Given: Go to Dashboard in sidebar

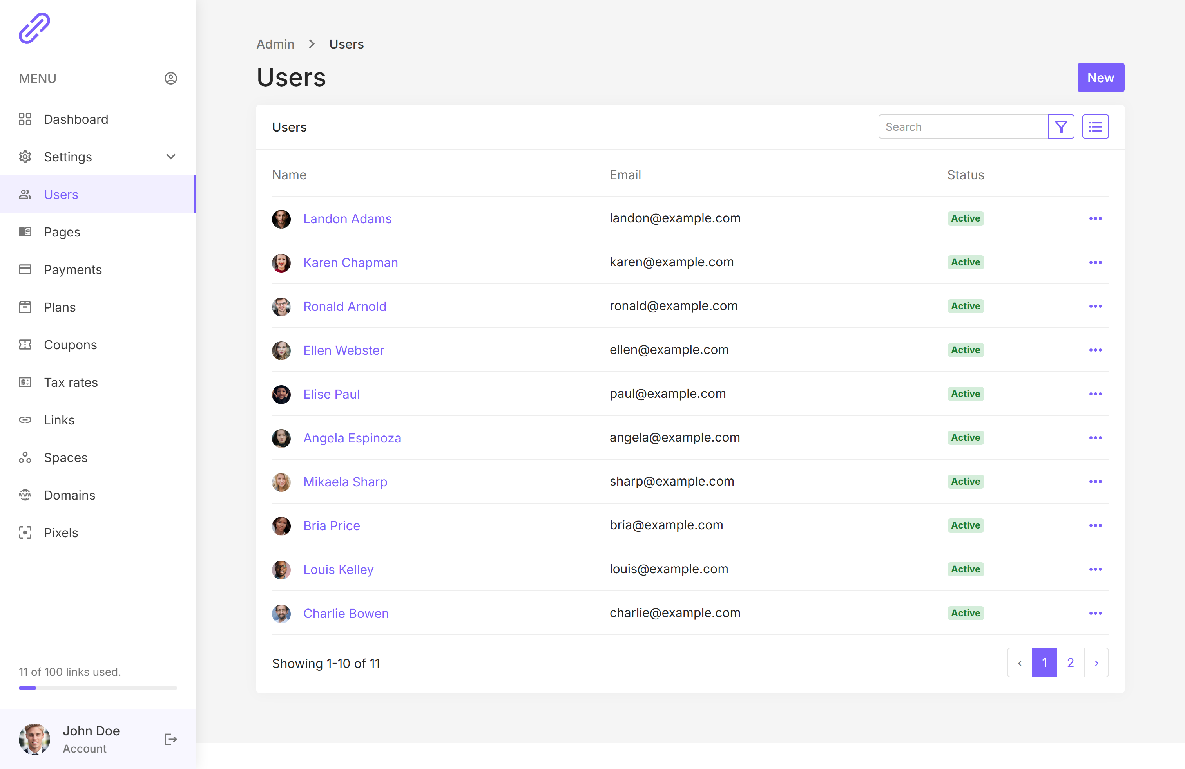Looking at the screenshot, I should (76, 119).
